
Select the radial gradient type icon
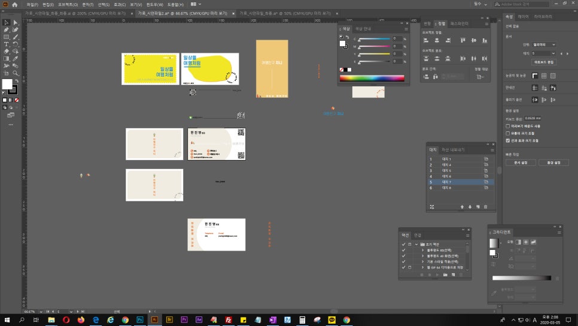pos(525,242)
